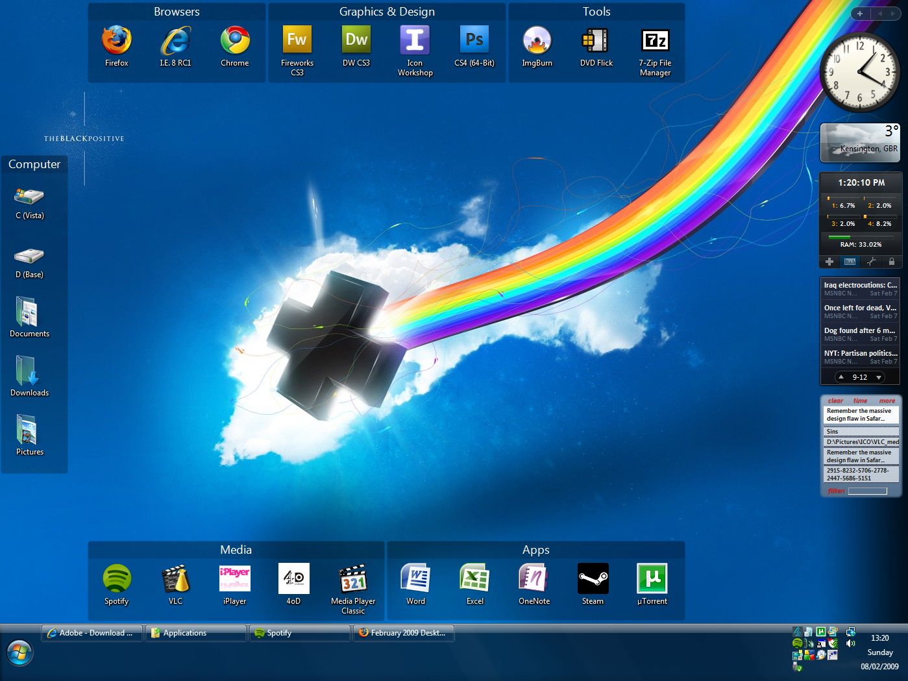The width and height of the screenshot is (908, 681).
Task: Switch to Adobe - Download taskbar window
Action: point(92,633)
